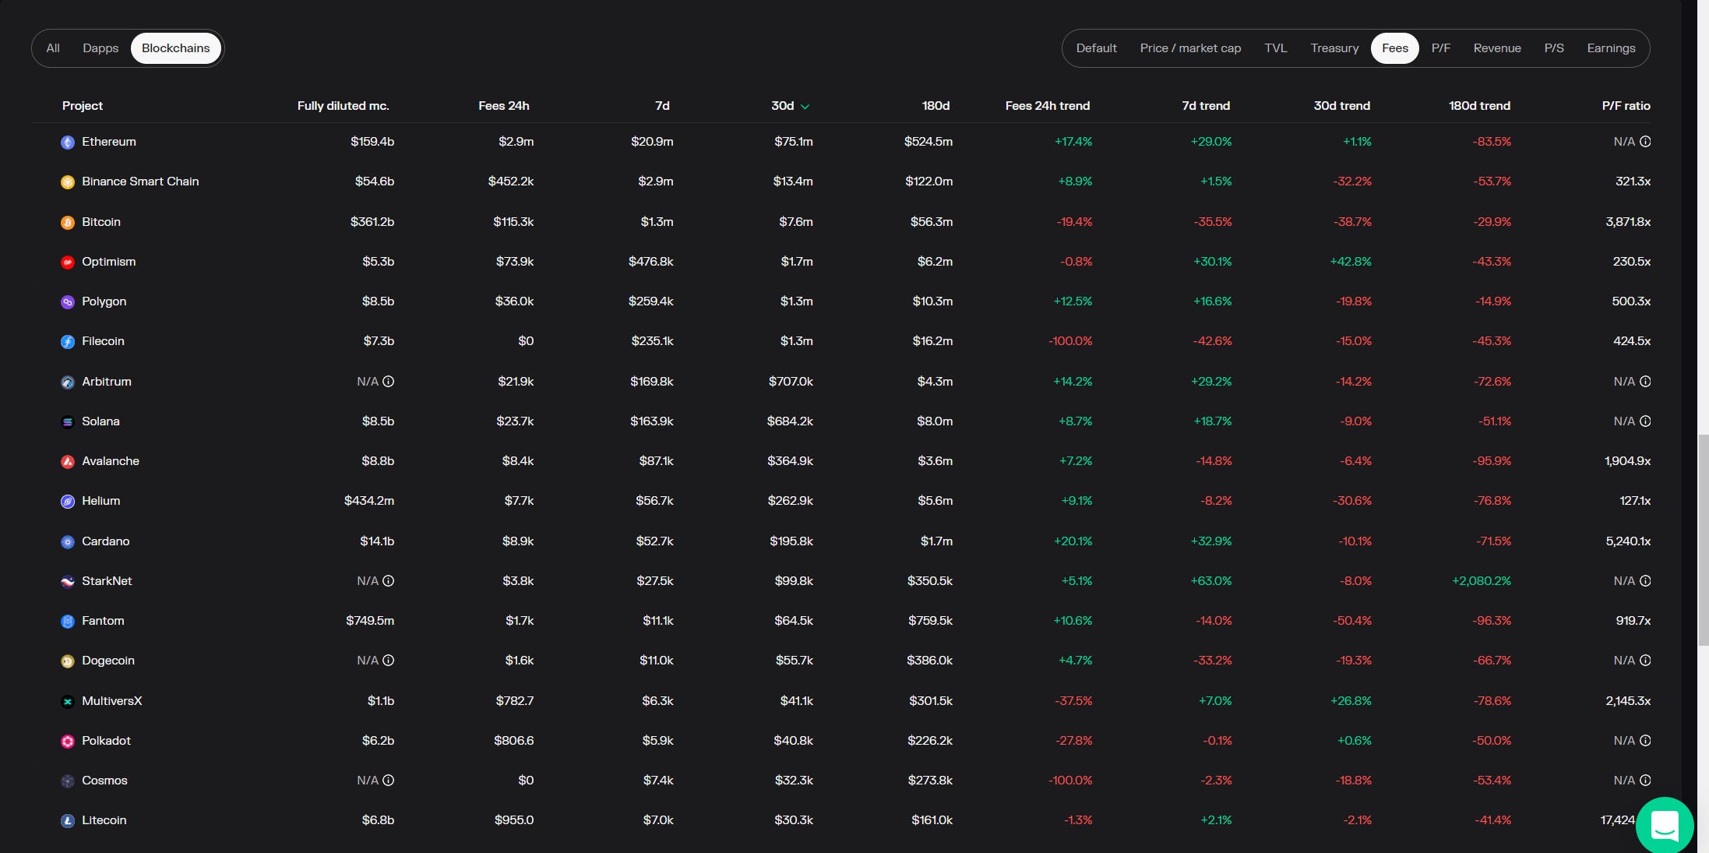Sort by Fully diluted mc. column
This screenshot has height=853, width=1709.
pos(343,106)
